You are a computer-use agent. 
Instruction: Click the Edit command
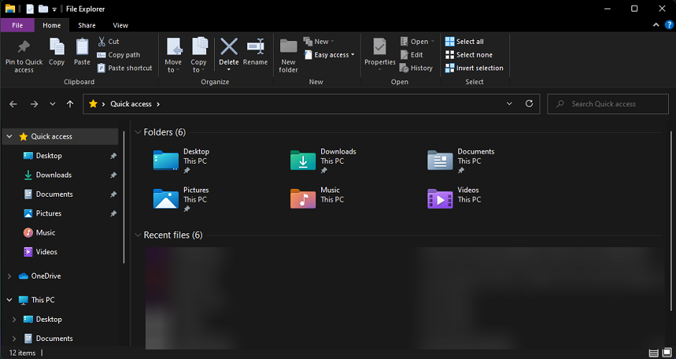point(412,55)
